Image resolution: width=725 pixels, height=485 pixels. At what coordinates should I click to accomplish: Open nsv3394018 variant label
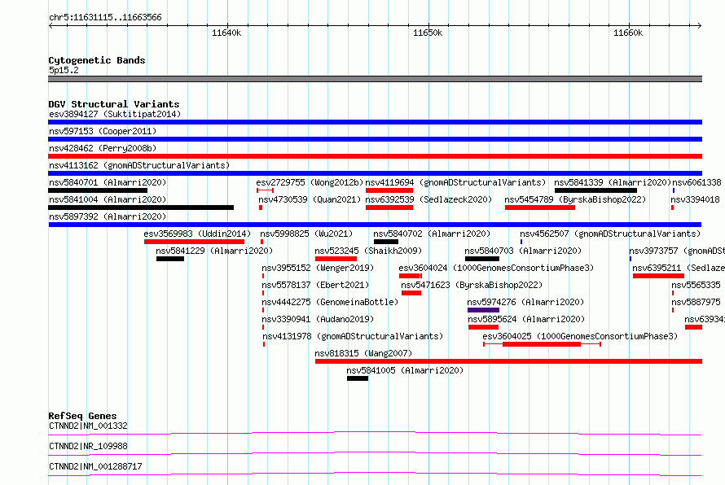tap(696, 199)
